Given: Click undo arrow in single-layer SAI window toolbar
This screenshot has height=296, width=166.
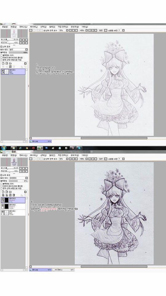Looking at the screenshot, I should [x=31, y=31].
